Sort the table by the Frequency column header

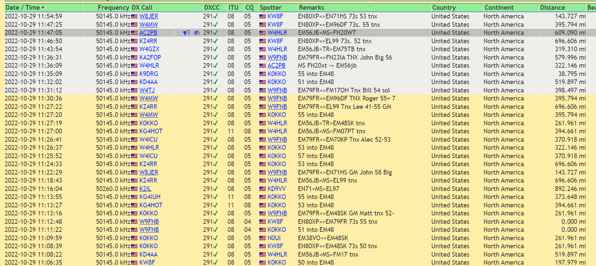click(113, 7)
